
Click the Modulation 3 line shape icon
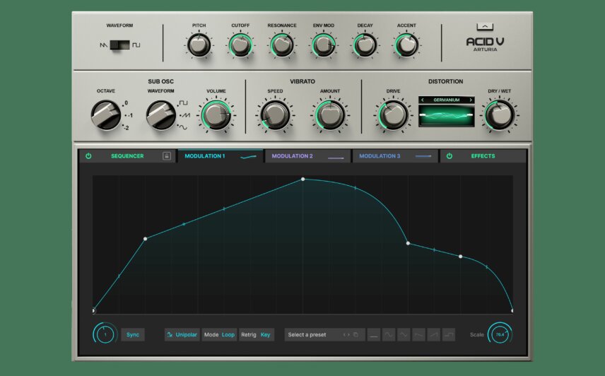click(423, 156)
